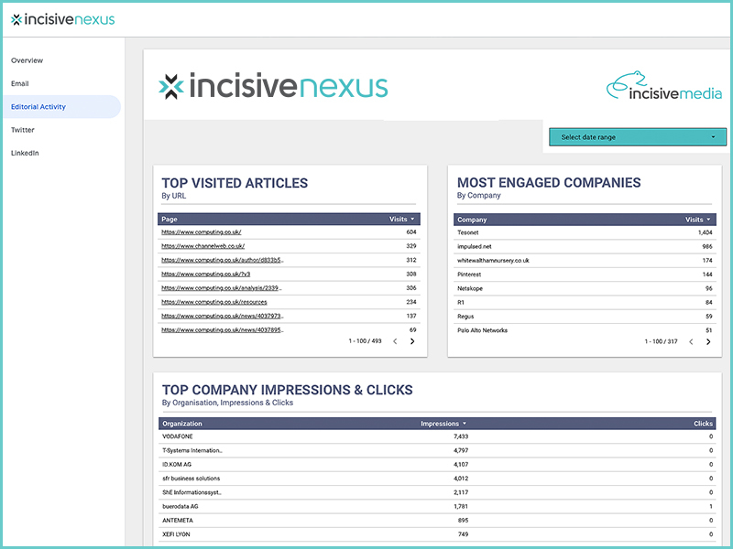Open the LinkedIn section

coord(26,153)
